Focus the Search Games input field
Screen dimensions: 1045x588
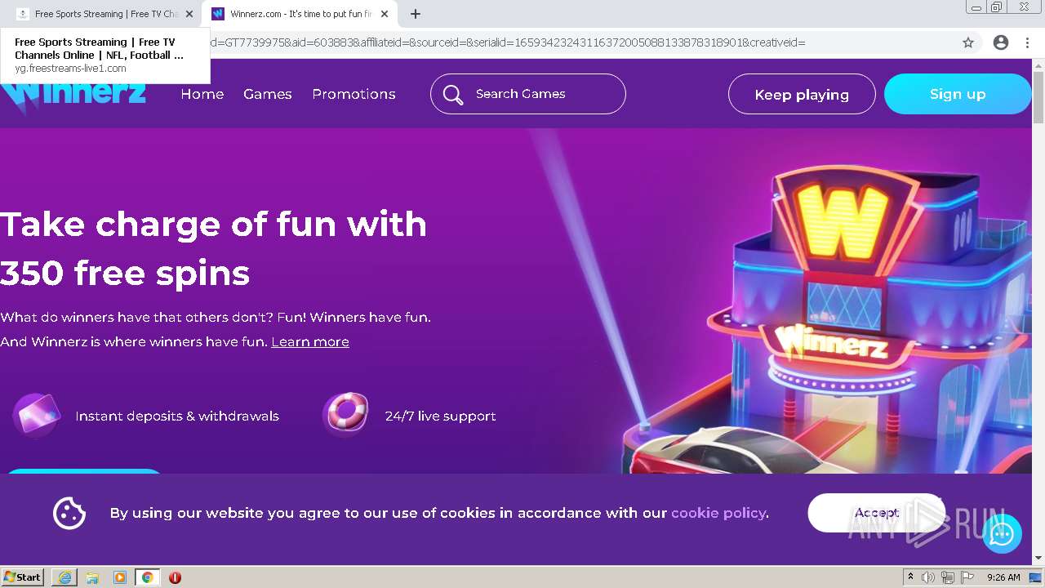(x=528, y=94)
